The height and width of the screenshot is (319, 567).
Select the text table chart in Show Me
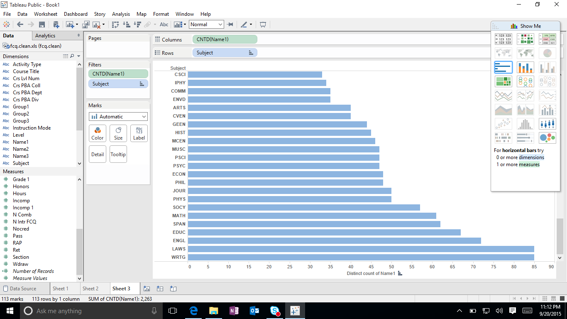click(x=503, y=39)
